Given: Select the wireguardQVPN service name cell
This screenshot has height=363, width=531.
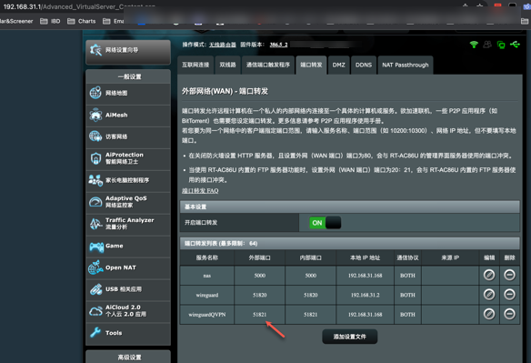Looking at the screenshot, I should (x=207, y=315).
